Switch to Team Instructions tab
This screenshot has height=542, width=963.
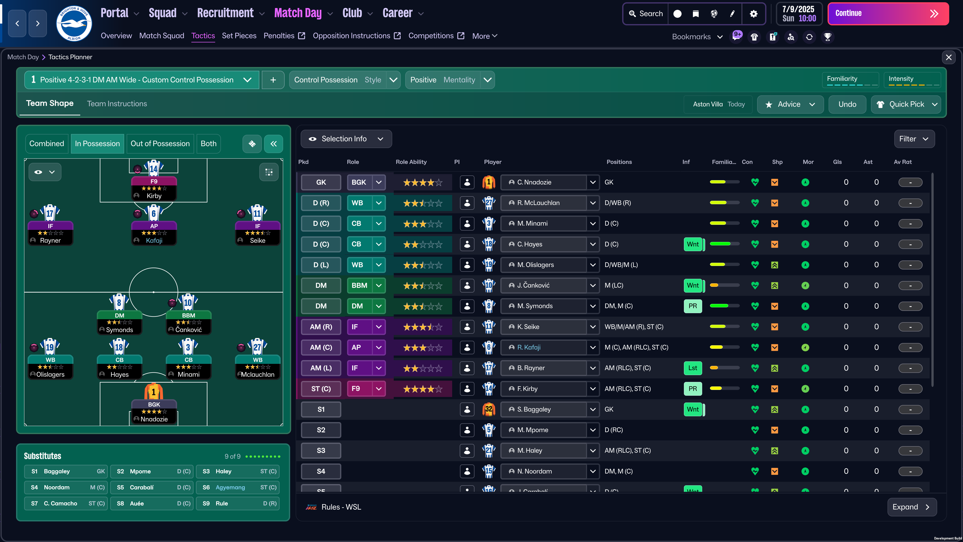coord(117,104)
